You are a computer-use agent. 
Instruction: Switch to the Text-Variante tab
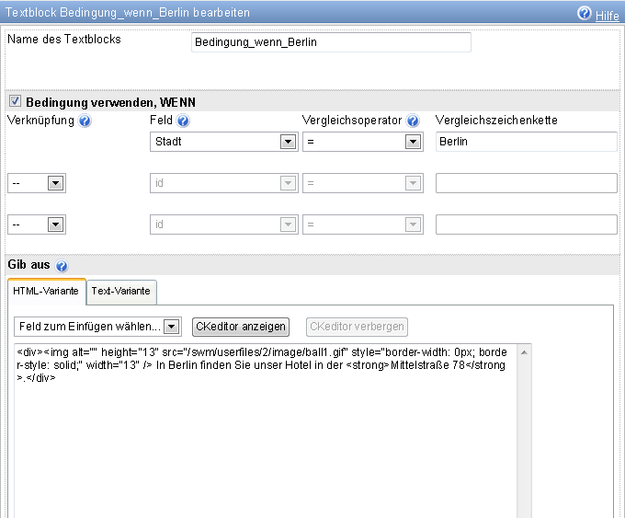coord(122,291)
